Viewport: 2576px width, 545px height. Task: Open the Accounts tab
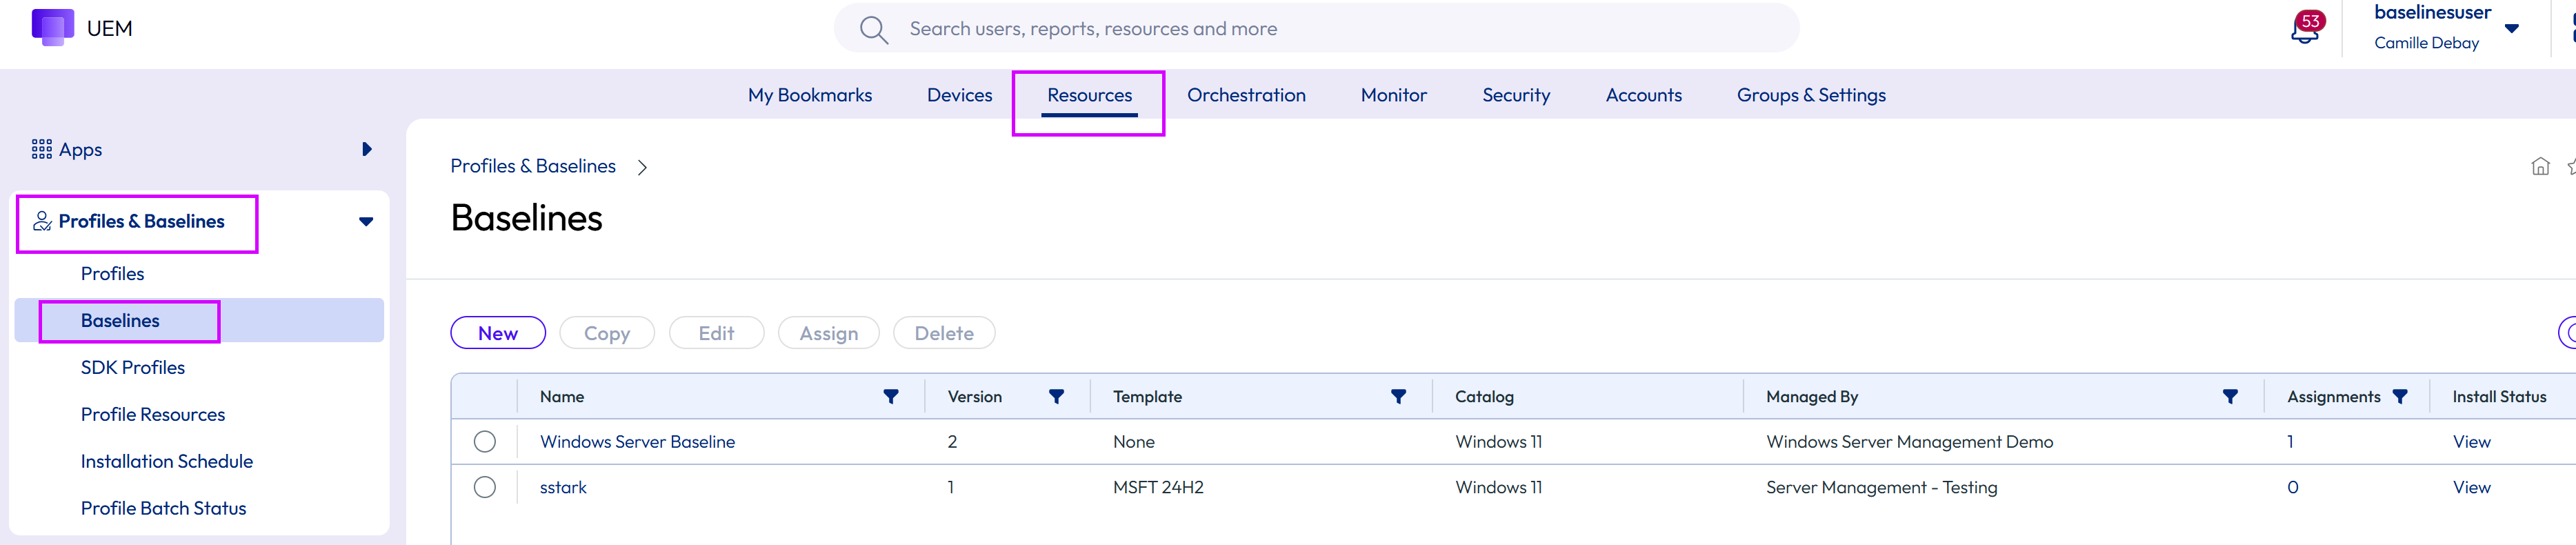1643,95
